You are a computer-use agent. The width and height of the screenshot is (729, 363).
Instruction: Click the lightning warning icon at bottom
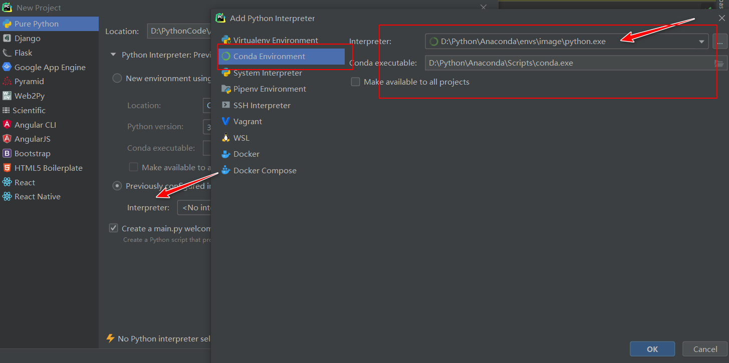click(x=111, y=338)
